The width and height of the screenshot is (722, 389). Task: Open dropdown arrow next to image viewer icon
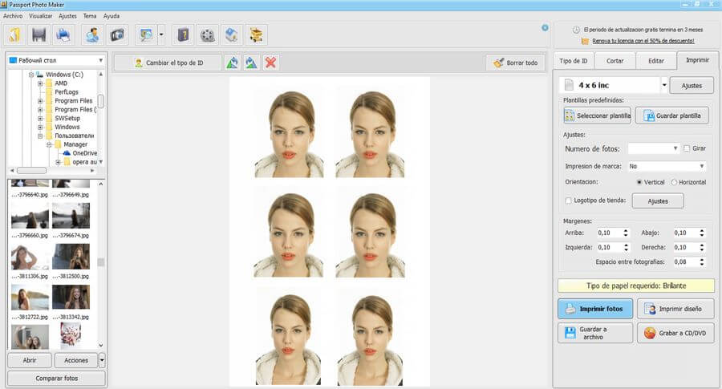161,35
